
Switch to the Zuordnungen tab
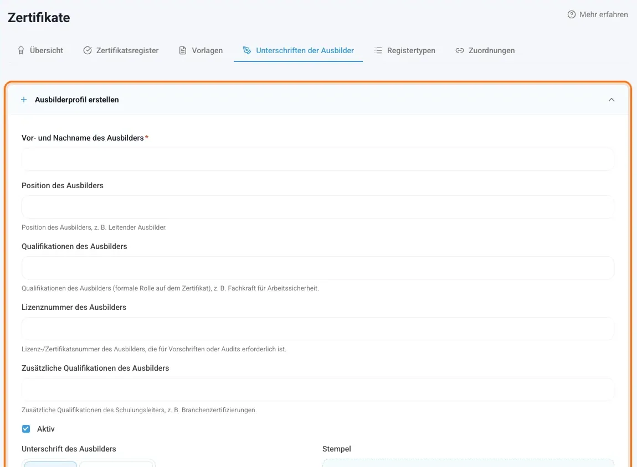[x=485, y=50]
